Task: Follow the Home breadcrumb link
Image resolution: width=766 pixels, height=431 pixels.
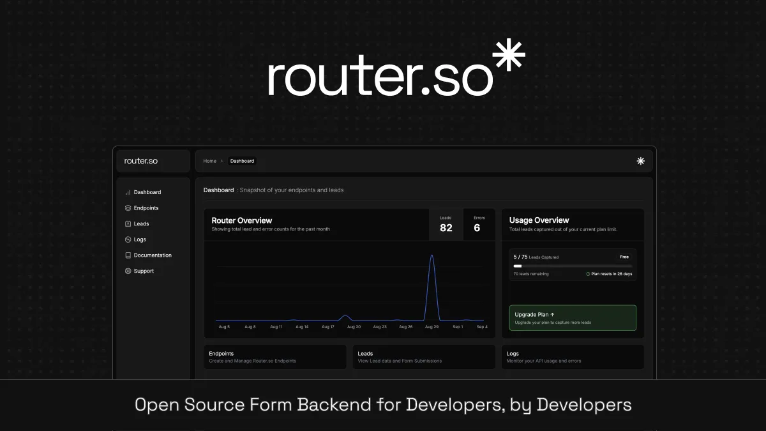Action: click(x=209, y=161)
